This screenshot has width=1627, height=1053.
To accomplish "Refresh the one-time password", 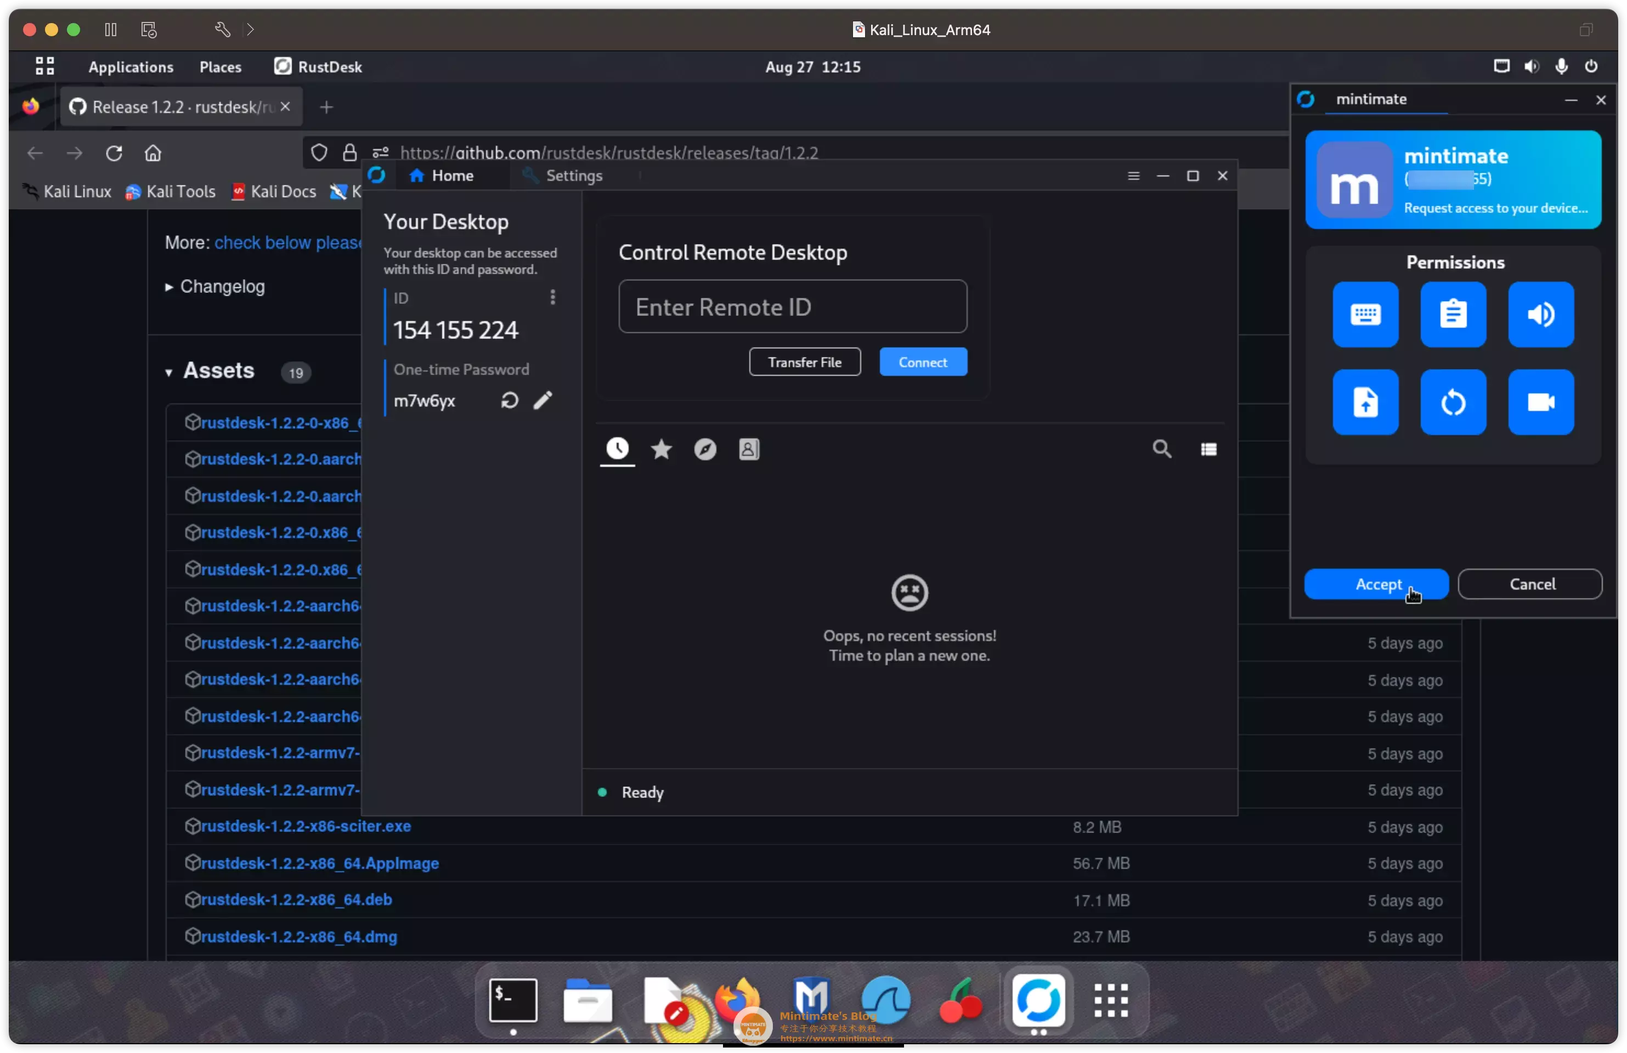I will coord(509,400).
